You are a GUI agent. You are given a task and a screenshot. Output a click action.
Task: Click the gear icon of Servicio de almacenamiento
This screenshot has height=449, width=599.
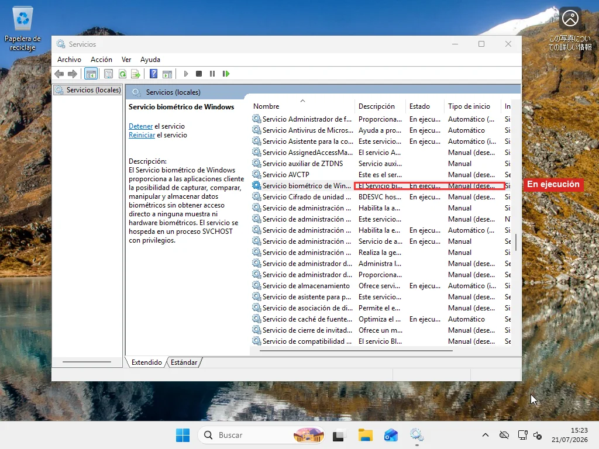click(257, 285)
